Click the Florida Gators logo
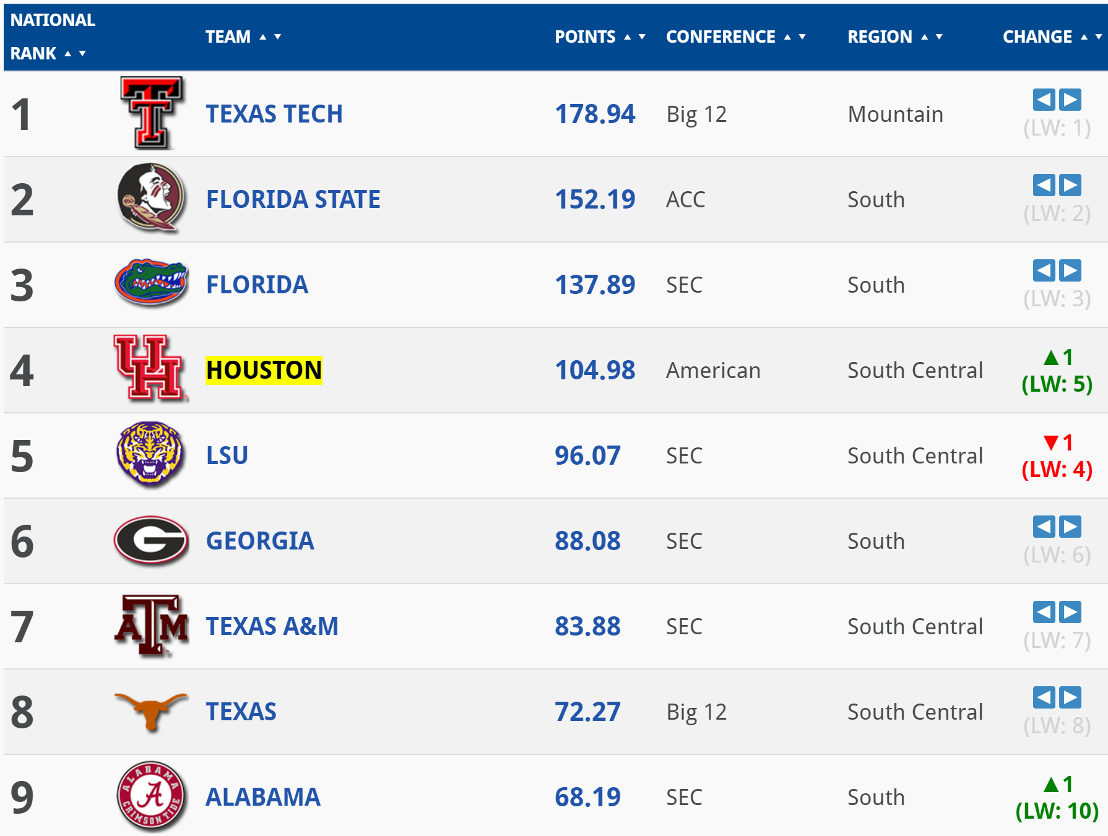The height and width of the screenshot is (836, 1108). click(x=152, y=283)
